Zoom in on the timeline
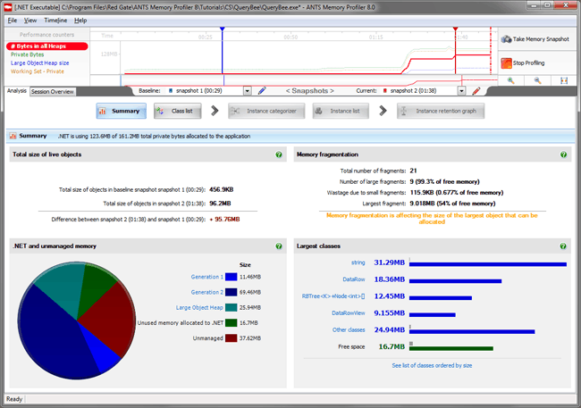Image resolution: width=581 pixels, height=408 pixels. tap(511, 80)
